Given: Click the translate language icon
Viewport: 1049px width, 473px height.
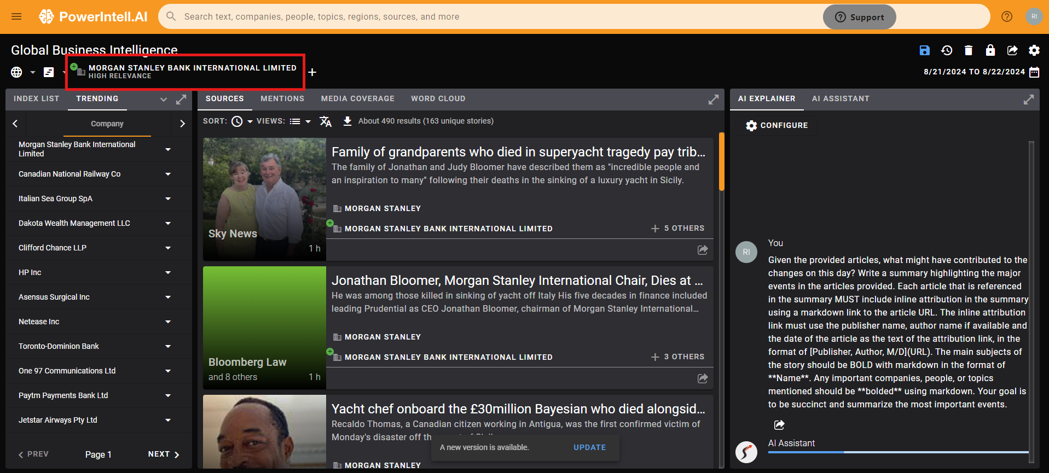Looking at the screenshot, I should pyautogui.click(x=326, y=121).
